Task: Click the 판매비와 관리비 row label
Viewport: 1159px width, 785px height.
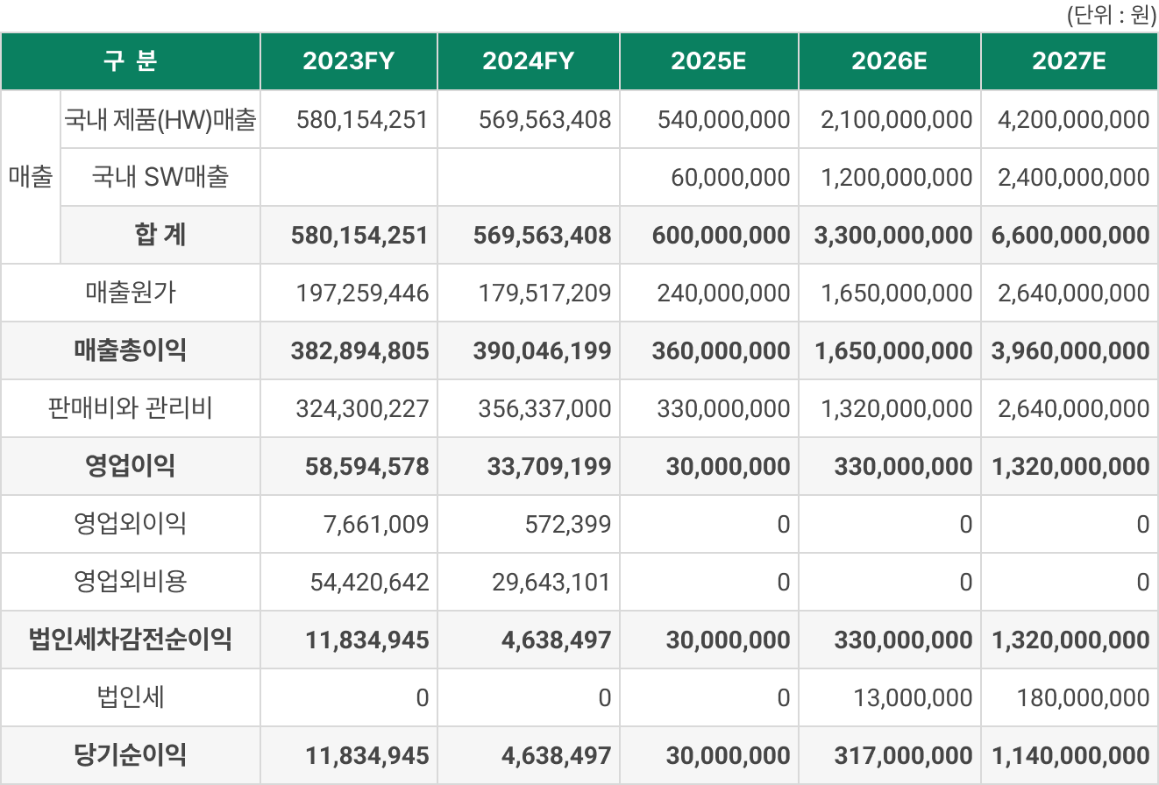Action: click(131, 408)
